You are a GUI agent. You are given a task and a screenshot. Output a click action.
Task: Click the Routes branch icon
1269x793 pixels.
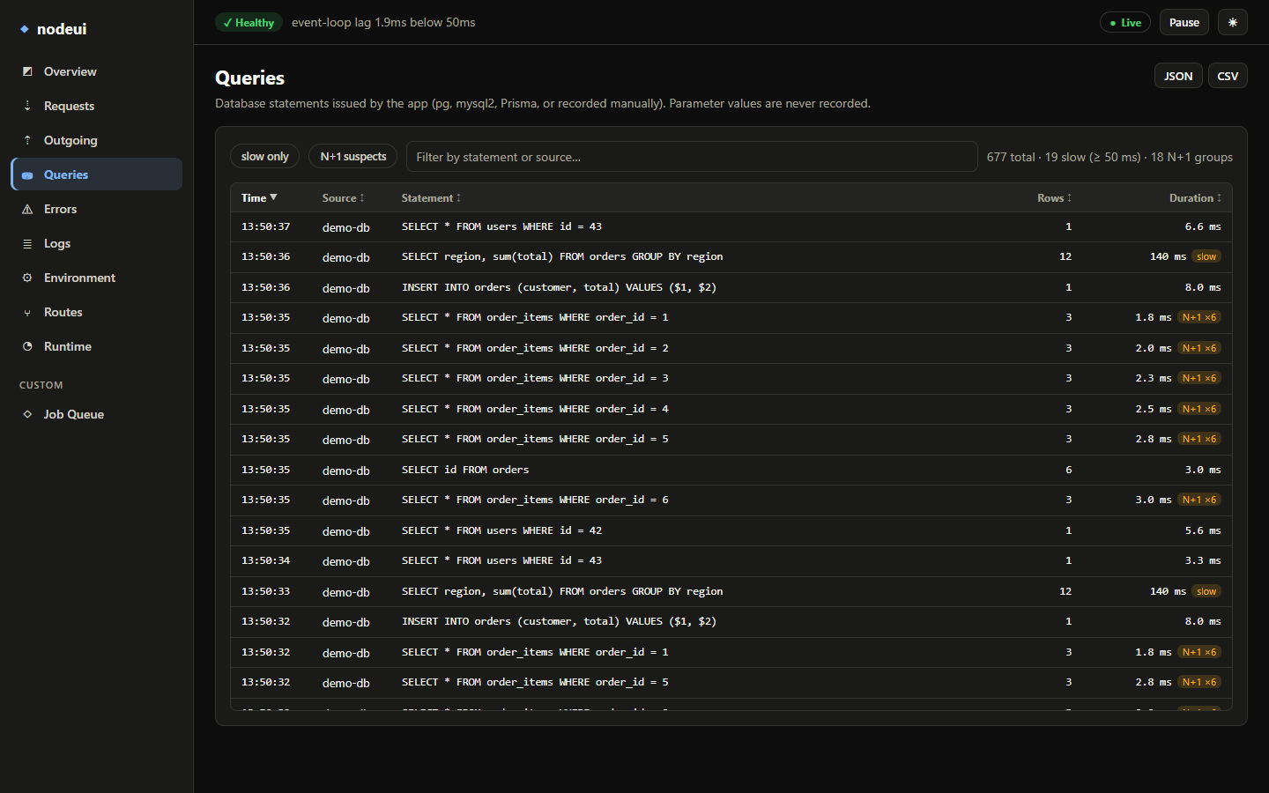[x=27, y=312]
